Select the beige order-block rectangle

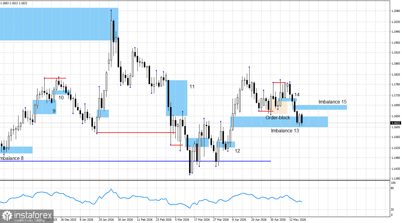[279, 106]
